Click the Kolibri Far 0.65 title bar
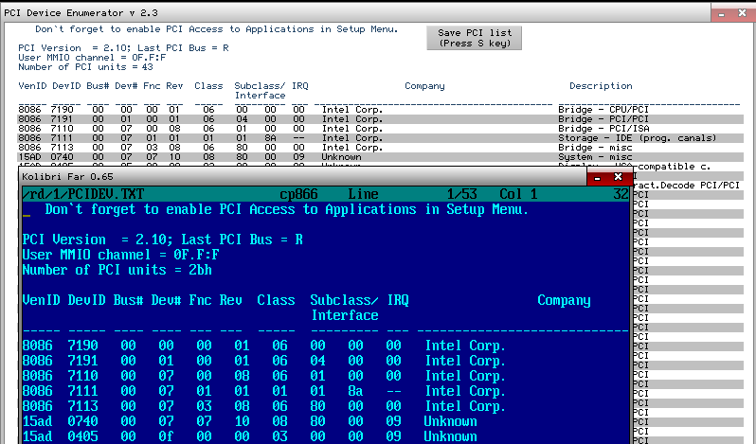756x444 pixels. [x=284, y=177]
